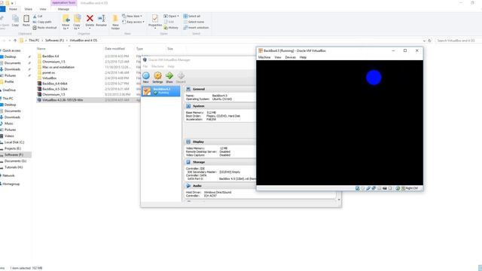This screenshot has height=271, width=482.
Task: Open View menu in running VM window
Action: pyautogui.click(x=278, y=57)
